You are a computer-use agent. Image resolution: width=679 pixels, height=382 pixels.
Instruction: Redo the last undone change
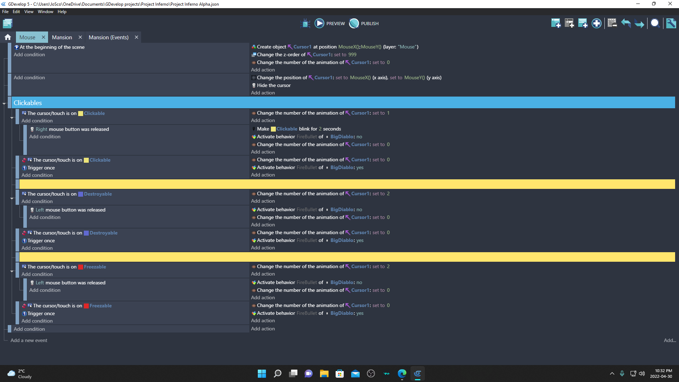639,23
